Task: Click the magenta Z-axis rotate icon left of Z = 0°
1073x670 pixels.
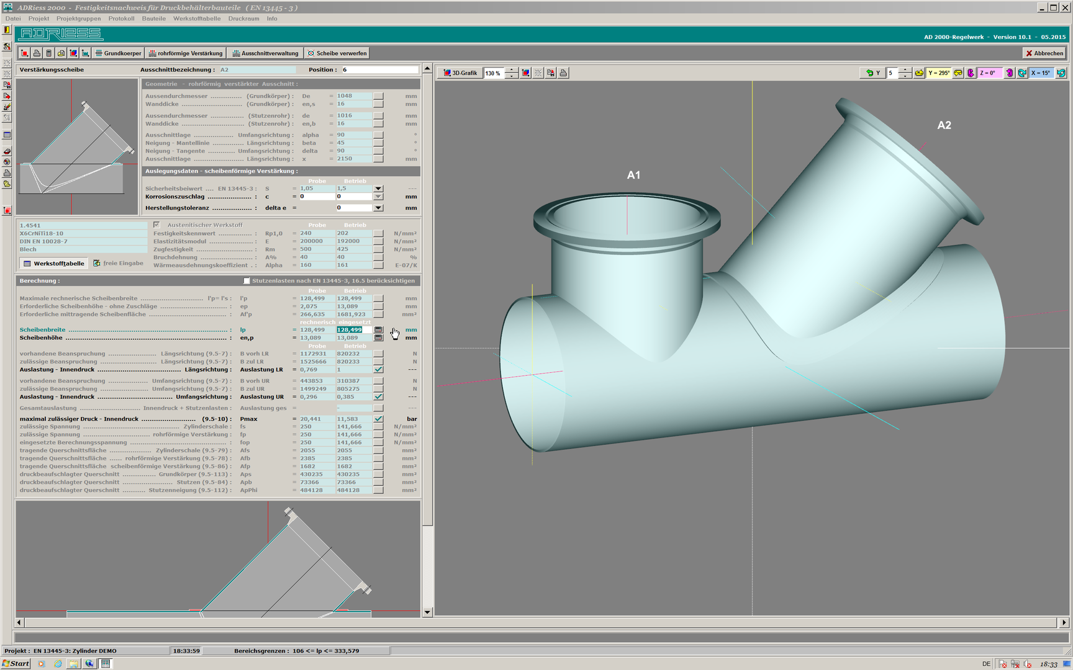Action: coord(971,73)
